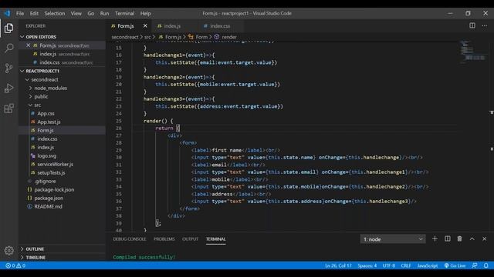Expand the Outline section

click(x=62, y=249)
